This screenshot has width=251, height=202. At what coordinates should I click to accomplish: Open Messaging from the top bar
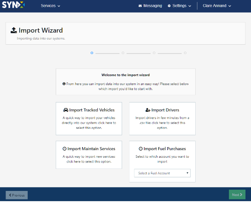pos(150,6)
